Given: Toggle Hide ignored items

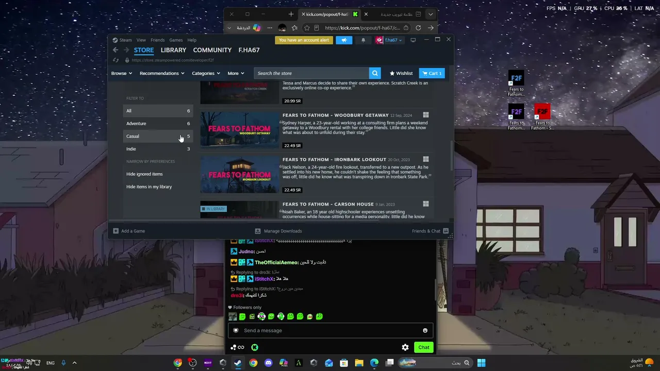Looking at the screenshot, I should pos(144,174).
